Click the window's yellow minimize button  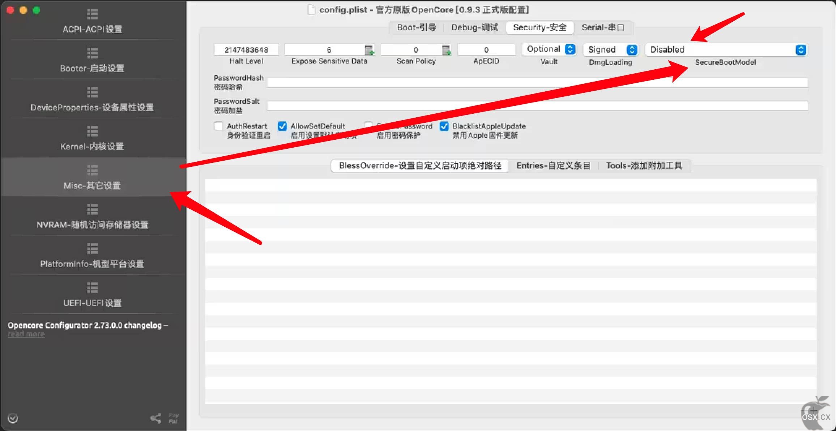point(23,10)
